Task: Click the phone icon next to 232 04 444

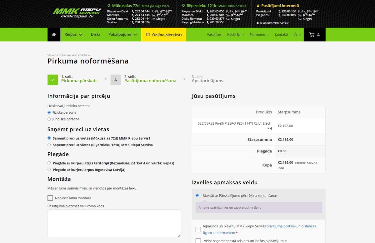Action: [133, 11]
